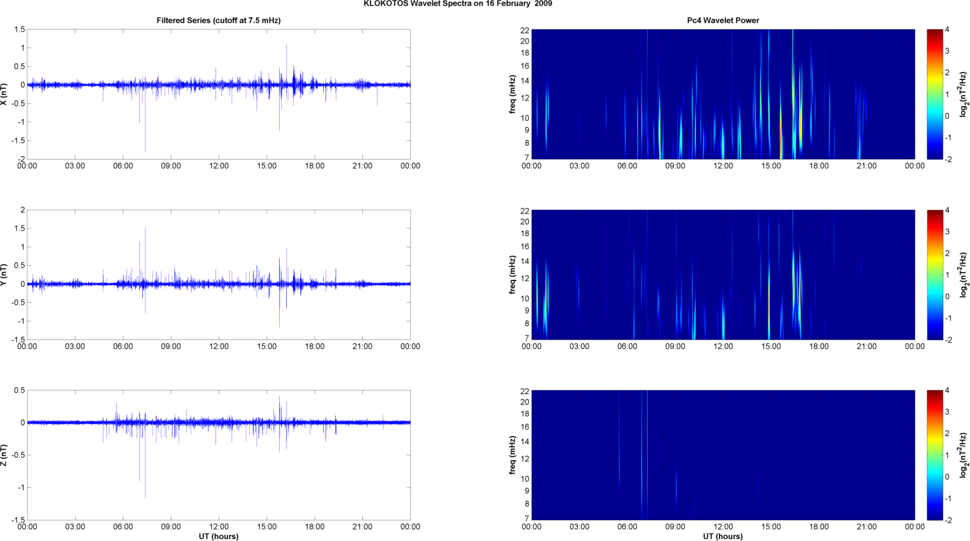Click log2(nT²/Hz) label on the Z spectrogram colorbar
The width and height of the screenshot is (970, 541).
964,455
